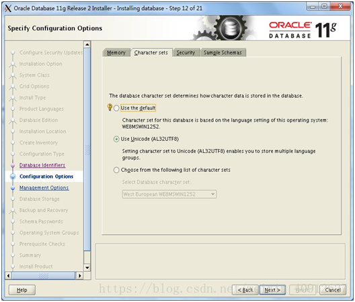This screenshot has width=355, height=302.
Task: Click the scroll left arrow under steps panel
Action: (8, 276)
